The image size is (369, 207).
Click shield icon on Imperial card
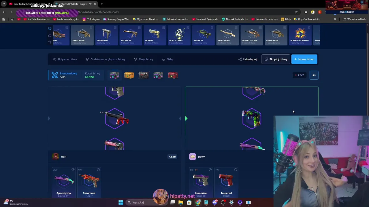point(236,170)
